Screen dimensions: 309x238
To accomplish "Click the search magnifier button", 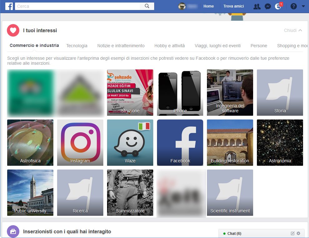I will 147,6.
